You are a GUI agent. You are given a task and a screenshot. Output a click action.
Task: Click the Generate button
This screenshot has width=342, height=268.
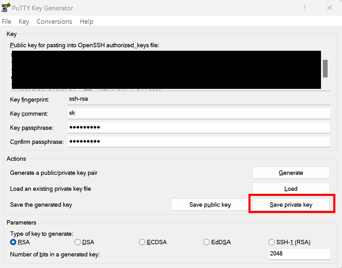coord(291,172)
